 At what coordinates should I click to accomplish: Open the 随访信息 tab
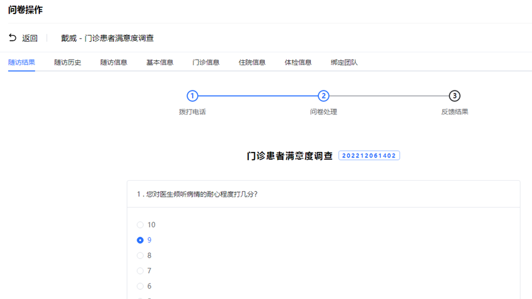[x=114, y=62]
